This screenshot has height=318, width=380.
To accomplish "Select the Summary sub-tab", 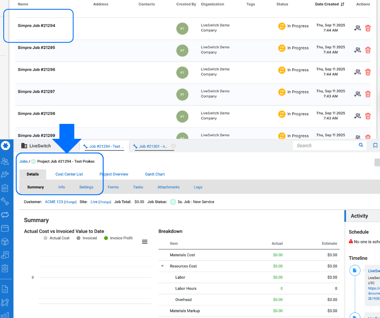I will click(x=36, y=187).
